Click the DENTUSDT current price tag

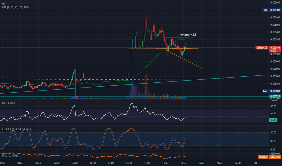coord(268,49)
